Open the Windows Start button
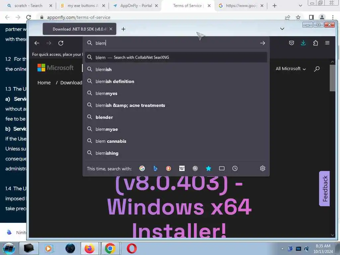 [9, 248]
